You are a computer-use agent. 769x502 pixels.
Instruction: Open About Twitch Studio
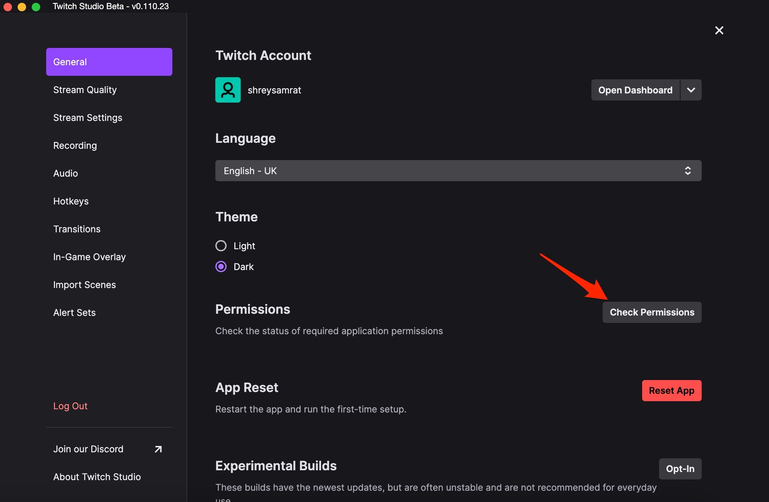click(x=97, y=477)
